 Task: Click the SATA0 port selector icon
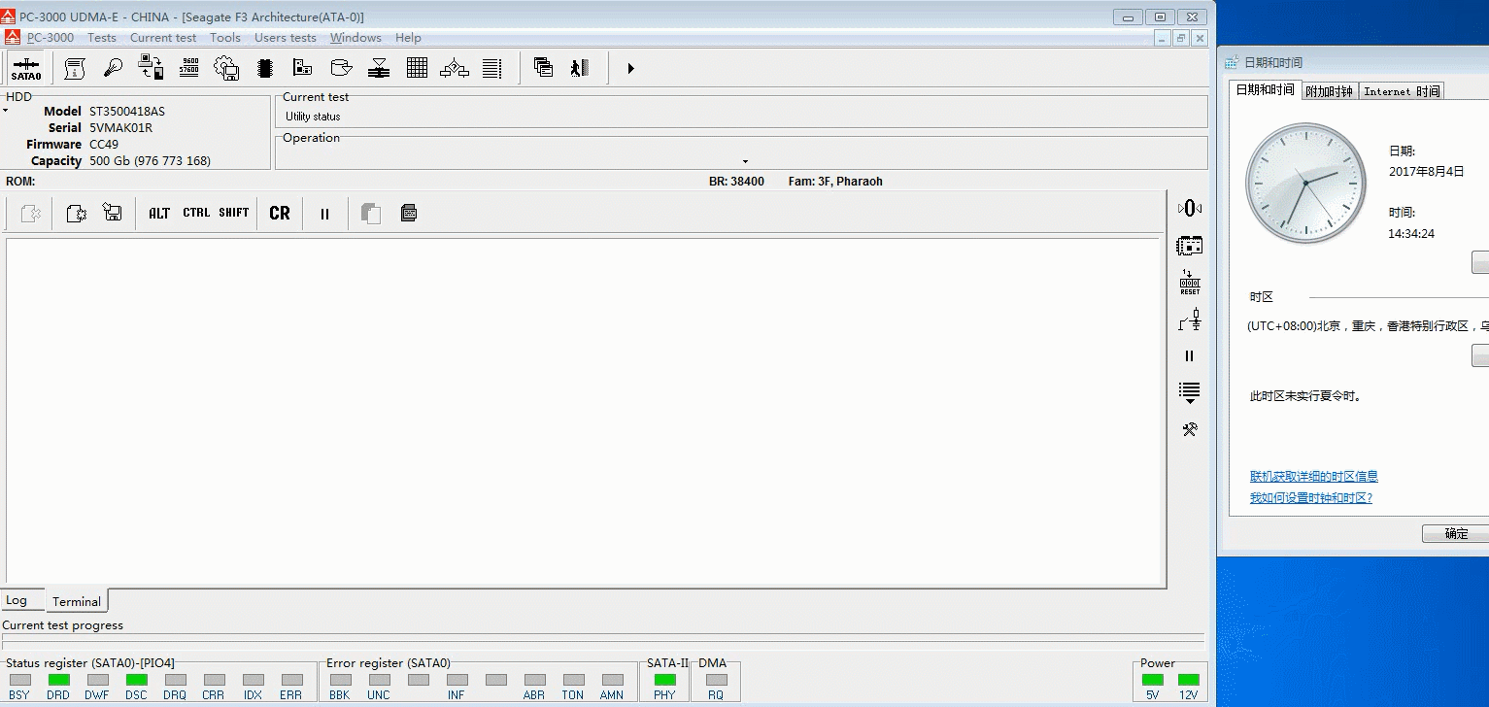26,68
